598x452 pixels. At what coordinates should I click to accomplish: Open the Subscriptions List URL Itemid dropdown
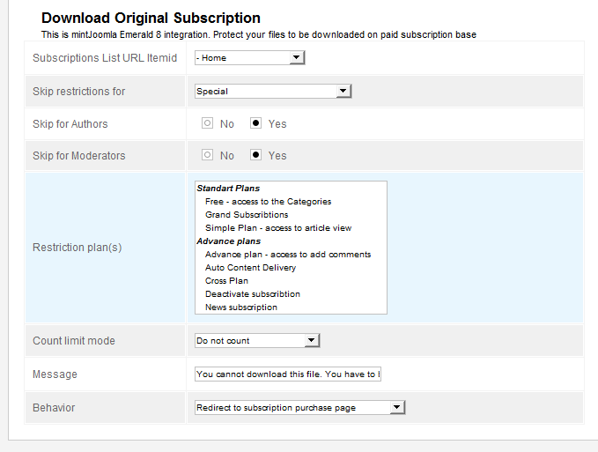[249, 58]
